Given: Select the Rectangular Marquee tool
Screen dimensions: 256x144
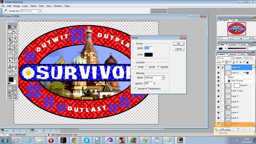Looking at the screenshot, I should [10, 32].
